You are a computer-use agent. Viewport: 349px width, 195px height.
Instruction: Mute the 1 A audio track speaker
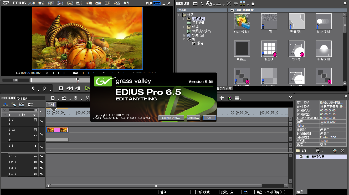coord(35,156)
